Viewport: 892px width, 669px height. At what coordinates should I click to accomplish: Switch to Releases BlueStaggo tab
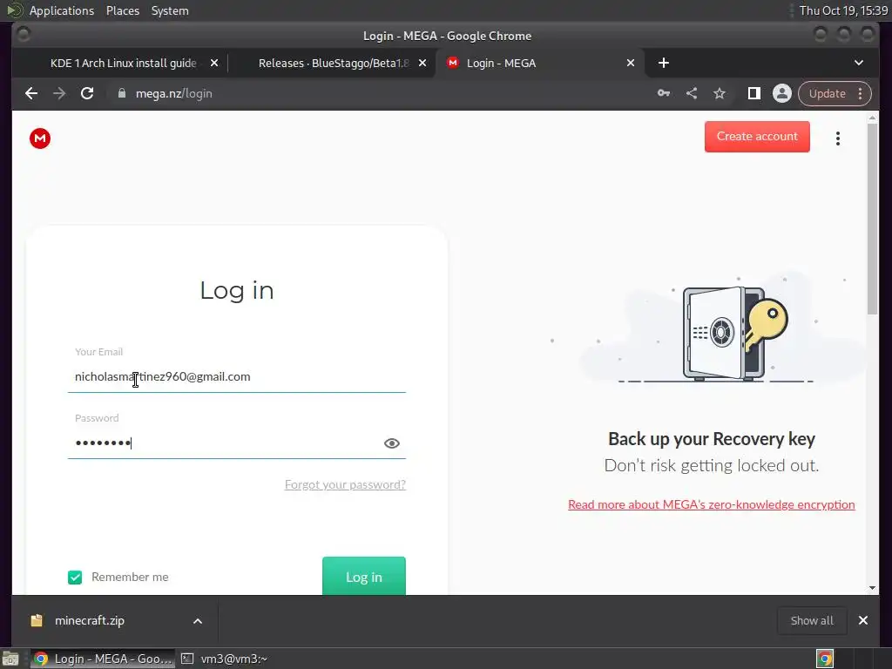tap(334, 63)
